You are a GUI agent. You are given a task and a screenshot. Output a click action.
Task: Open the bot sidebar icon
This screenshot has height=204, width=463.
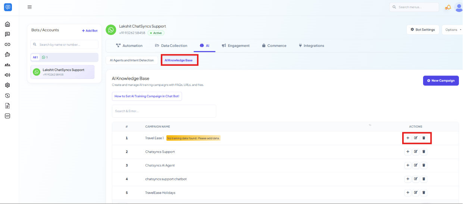pos(7,54)
